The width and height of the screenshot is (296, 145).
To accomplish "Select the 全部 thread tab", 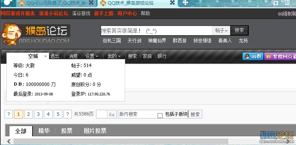I will [21, 131].
